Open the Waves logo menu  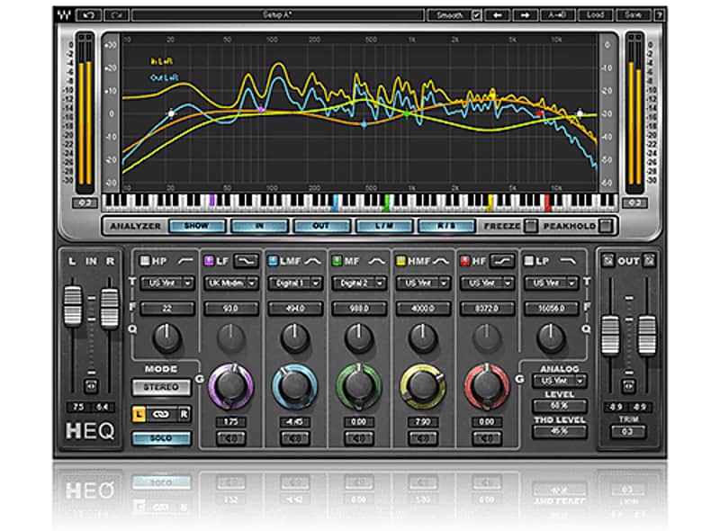65,15
